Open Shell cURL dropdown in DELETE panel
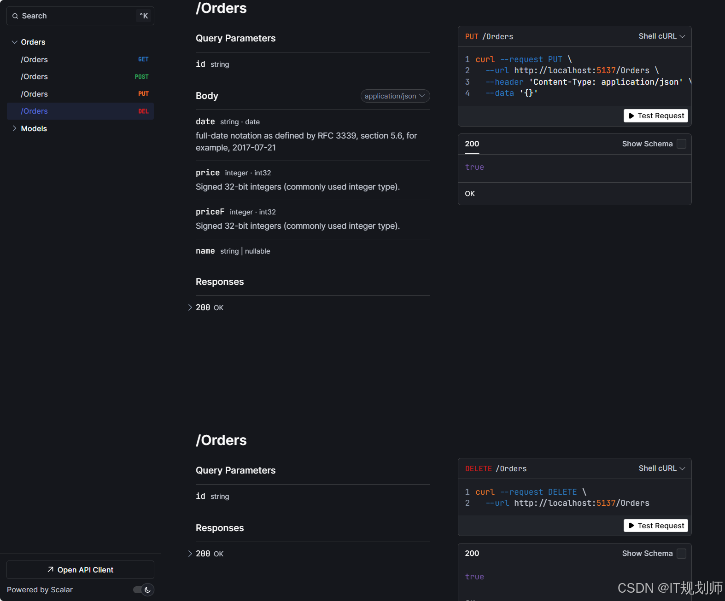Screen dimensions: 725x601 click(x=661, y=468)
